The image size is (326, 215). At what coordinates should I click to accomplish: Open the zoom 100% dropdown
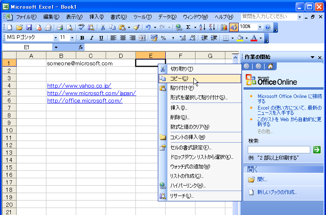260,27
